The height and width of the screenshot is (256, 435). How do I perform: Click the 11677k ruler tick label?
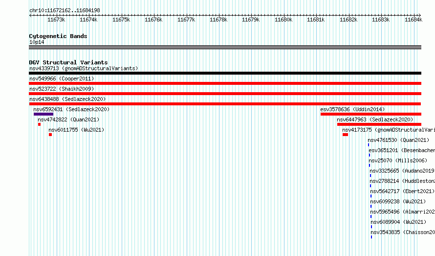coord(186,20)
